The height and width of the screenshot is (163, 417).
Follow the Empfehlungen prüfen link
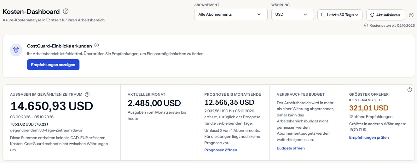(x=369, y=138)
